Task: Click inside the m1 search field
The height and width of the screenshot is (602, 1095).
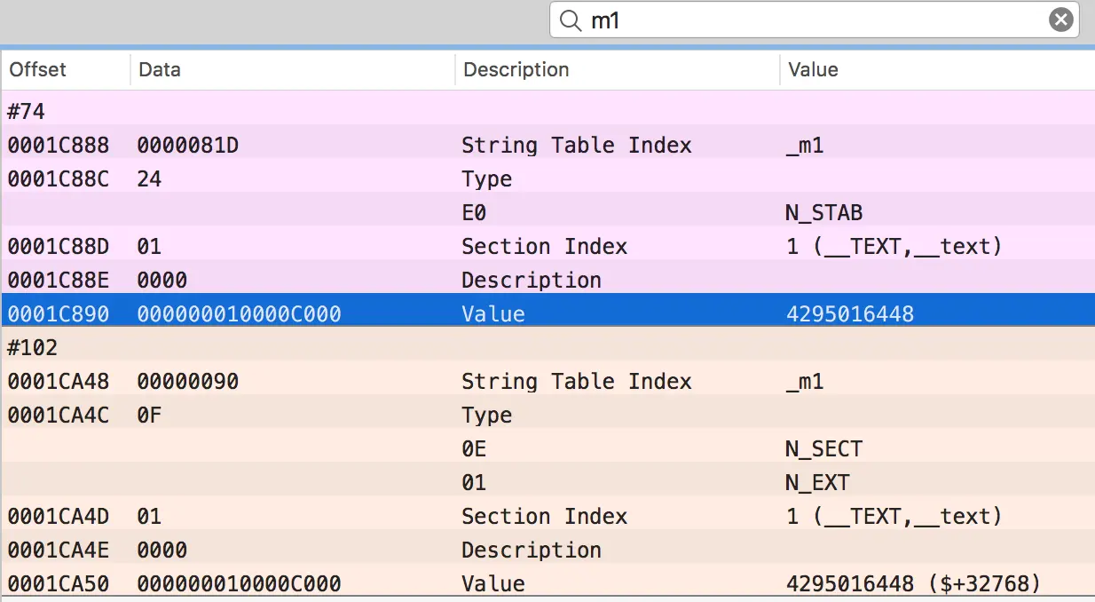Action: [x=799, y=20]
